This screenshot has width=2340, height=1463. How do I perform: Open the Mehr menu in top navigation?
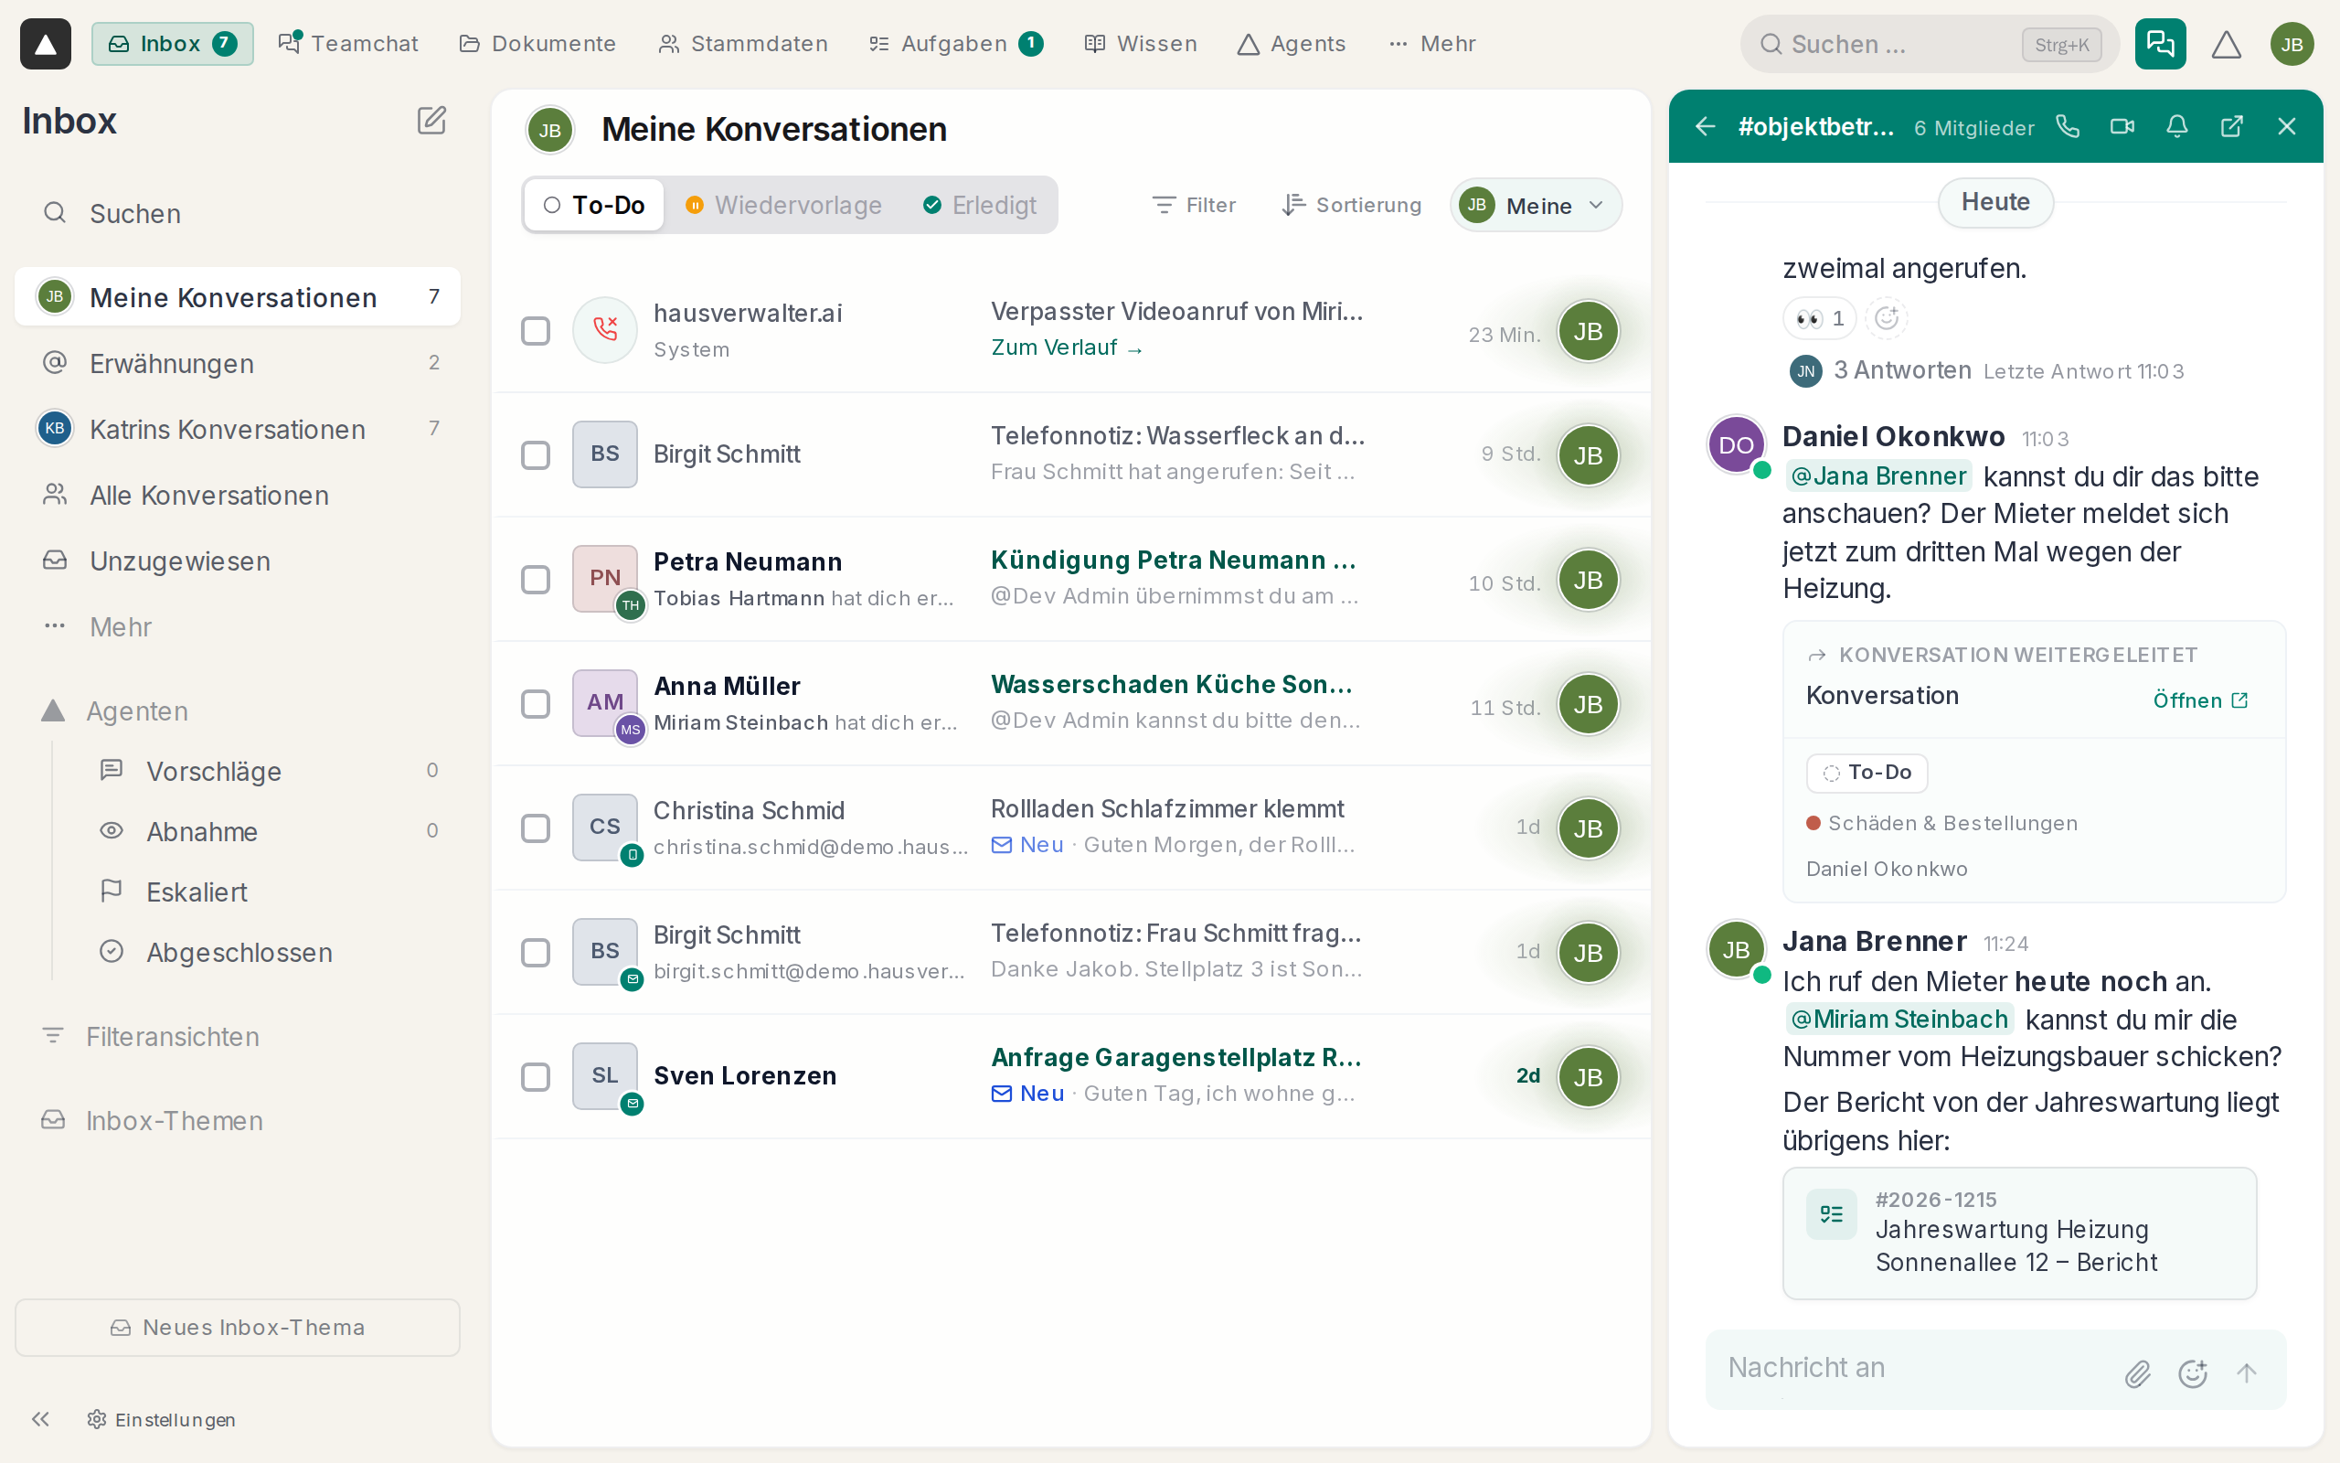click(x=1432, y=44)
